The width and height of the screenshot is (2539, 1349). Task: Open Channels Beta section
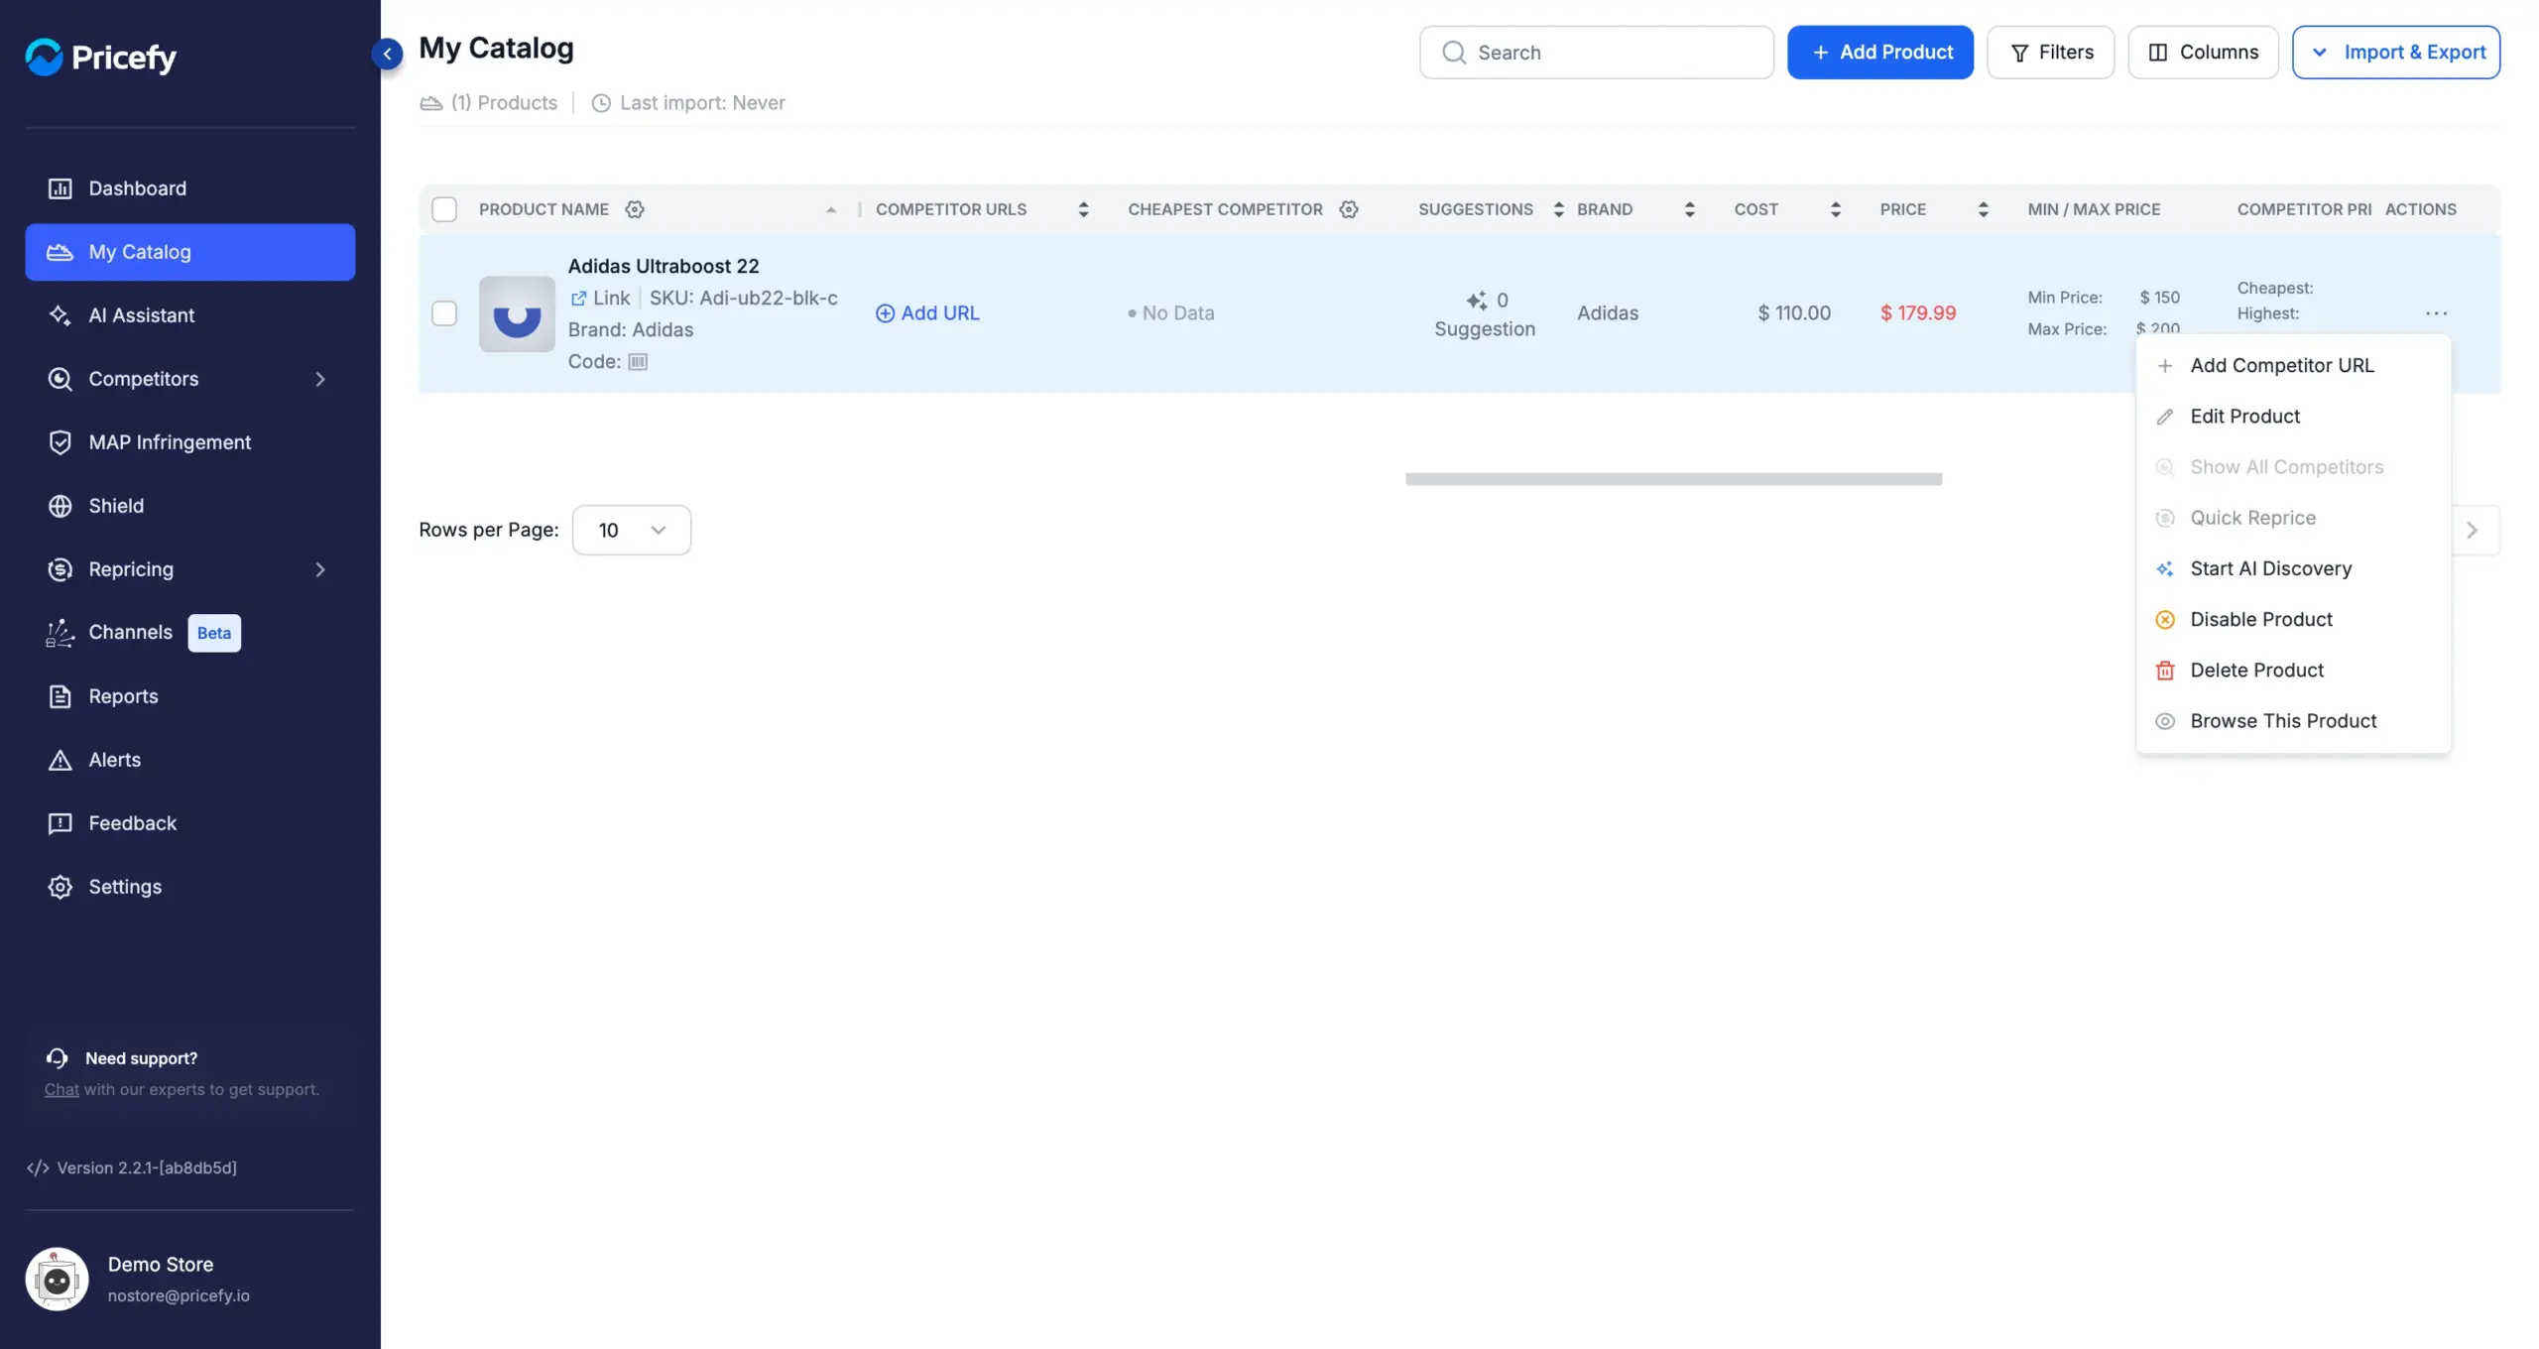click(x=189, y=633)
